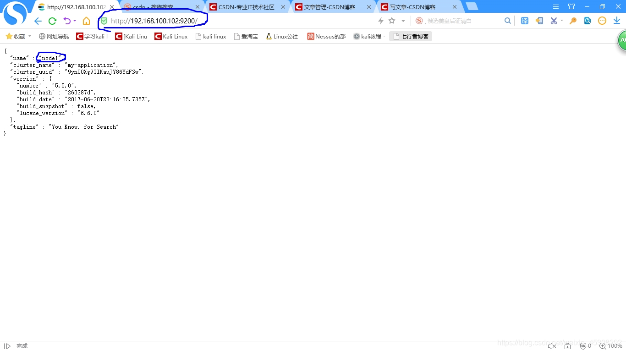626x351 pixels.
Task: Click the orange more extensions circle icon
Action: pos(602,21)
